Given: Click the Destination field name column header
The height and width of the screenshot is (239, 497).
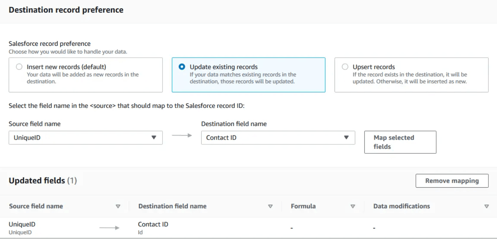Looking at the screenshot, I should point(172,206).
